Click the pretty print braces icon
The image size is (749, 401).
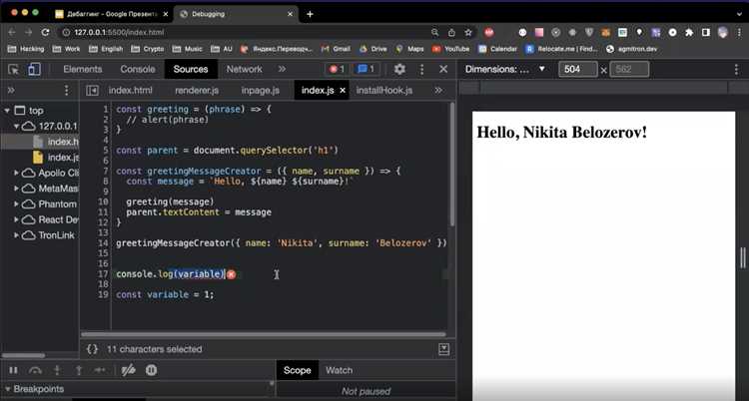click(92, 349)
